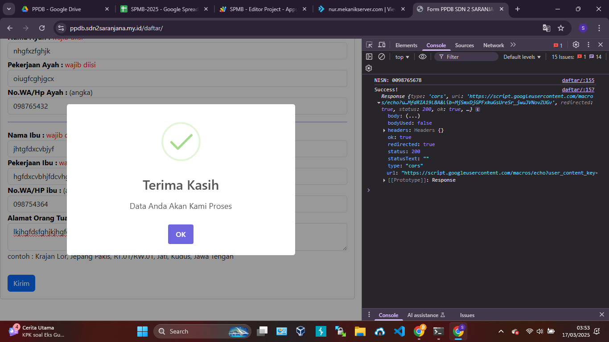Open the Chrome three-dot menu

coord(599,28)
